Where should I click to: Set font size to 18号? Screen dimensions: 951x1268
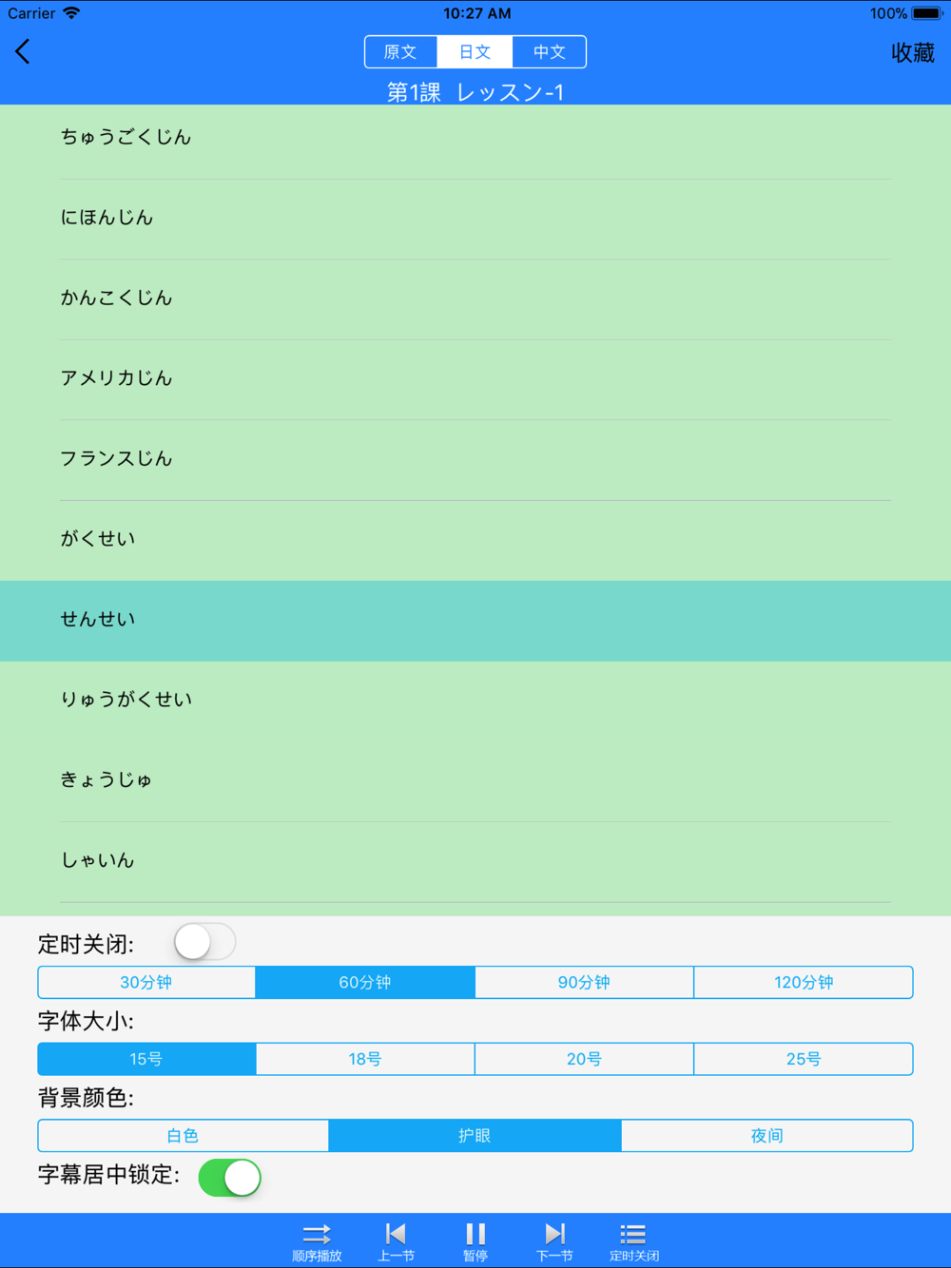pyautogui.click(x=365, y=1059)
